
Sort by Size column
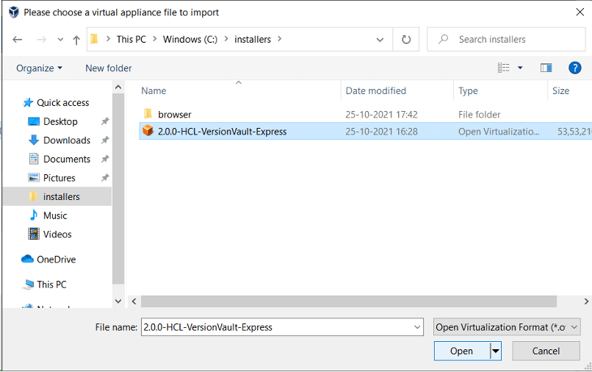pos(560,90)
